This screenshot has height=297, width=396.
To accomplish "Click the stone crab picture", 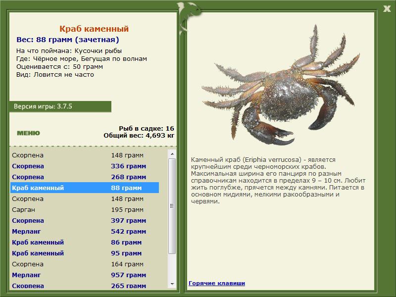I will pyautogui.click(x=280, y=85).
